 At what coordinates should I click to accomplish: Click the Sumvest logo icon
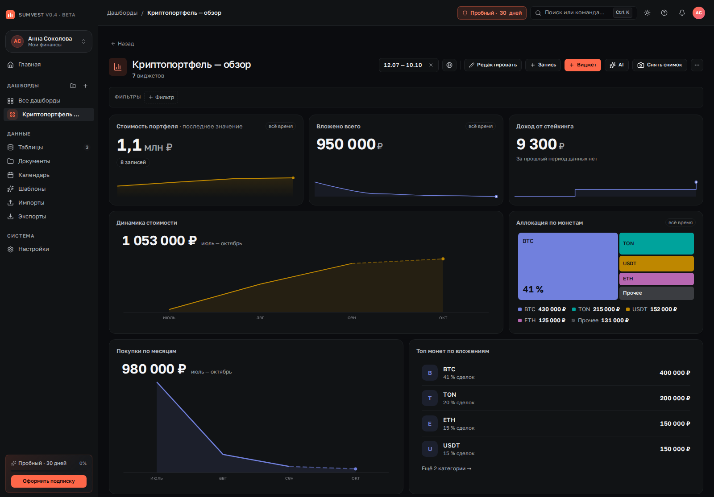[x=10, y=15]
